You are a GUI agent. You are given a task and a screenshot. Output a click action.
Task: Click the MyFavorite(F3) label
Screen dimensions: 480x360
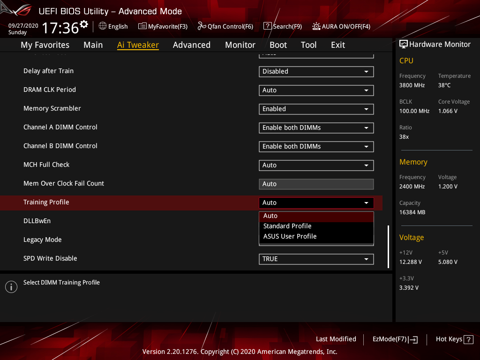pyautogui.click(x=168, y=27)
